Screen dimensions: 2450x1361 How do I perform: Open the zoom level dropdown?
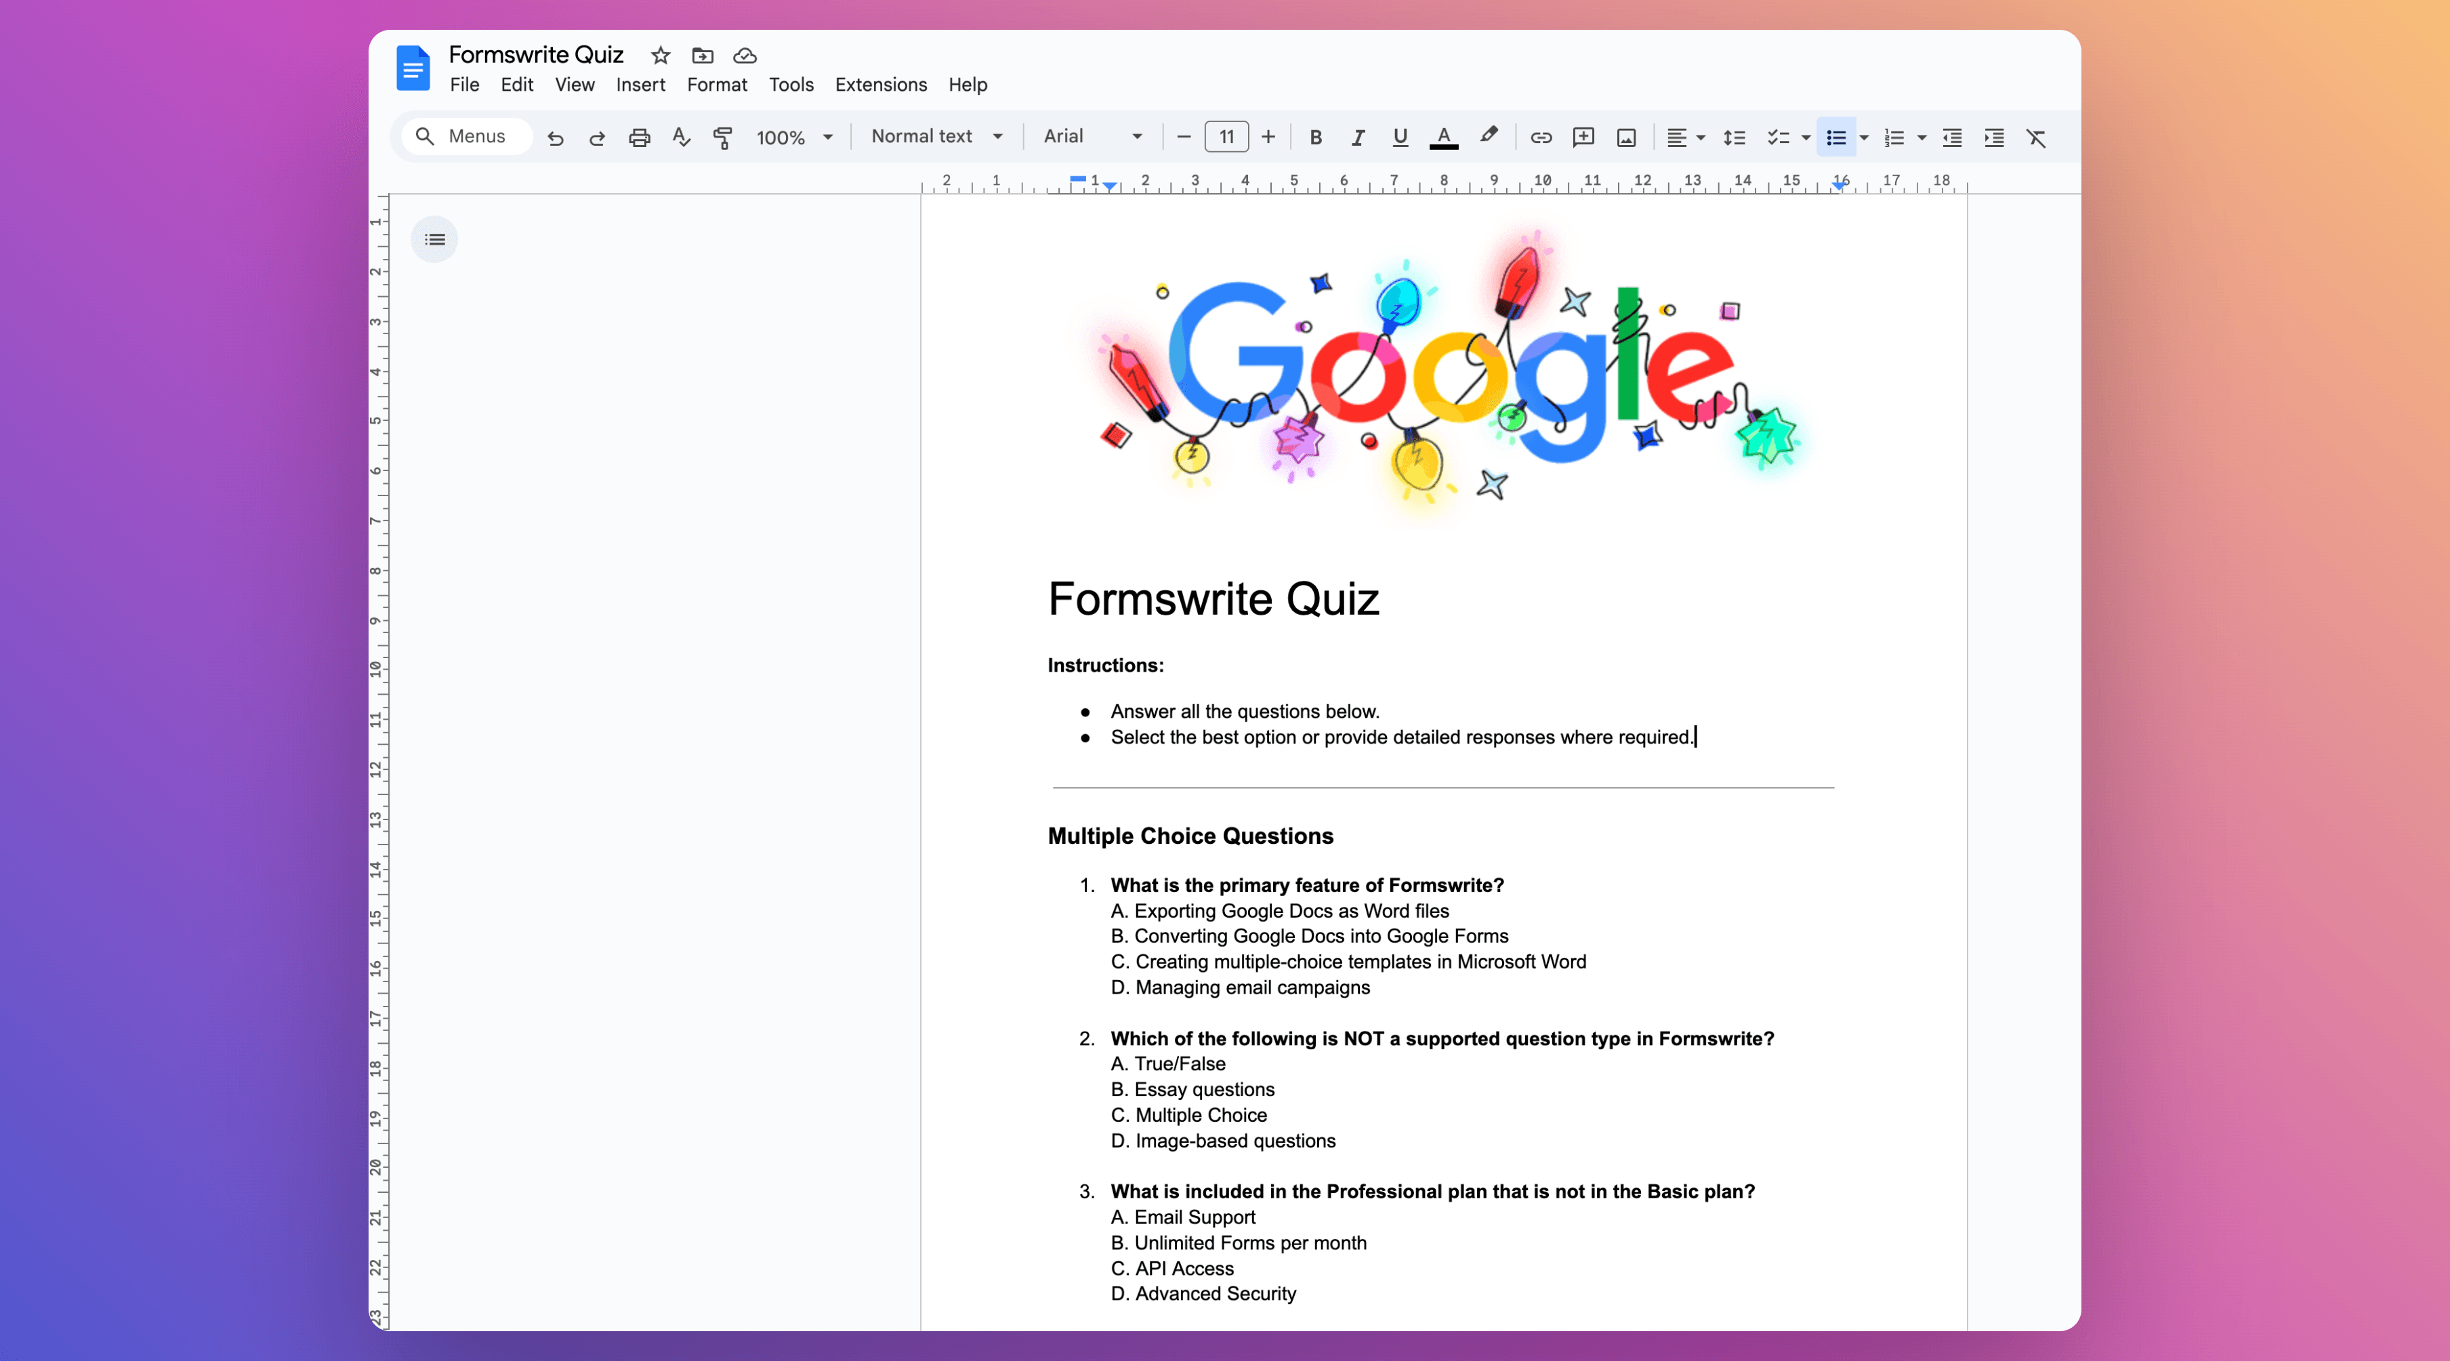point(795,137)
